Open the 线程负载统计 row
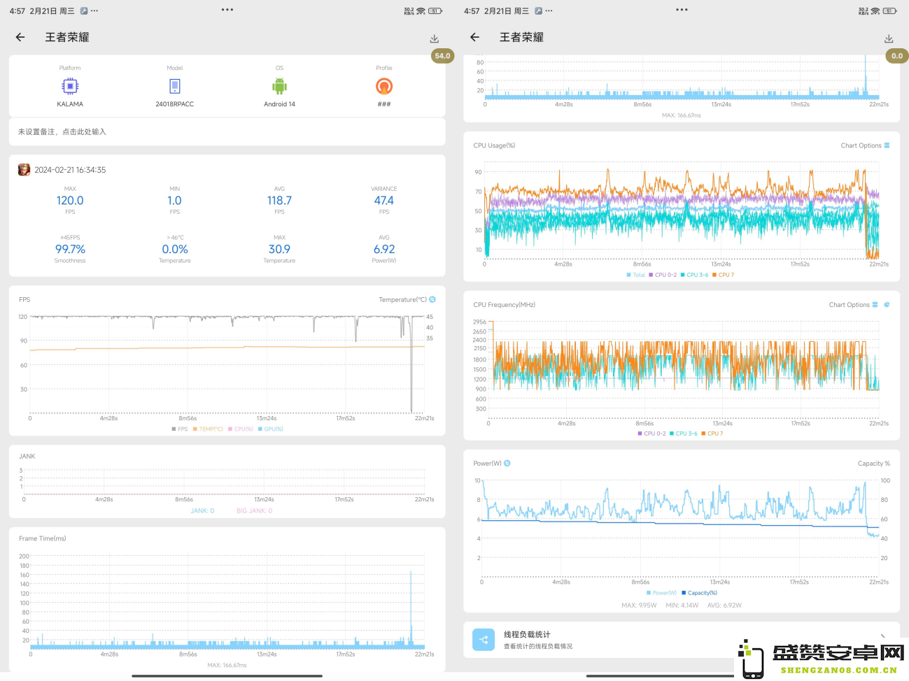909x681 pixels. 682,640
